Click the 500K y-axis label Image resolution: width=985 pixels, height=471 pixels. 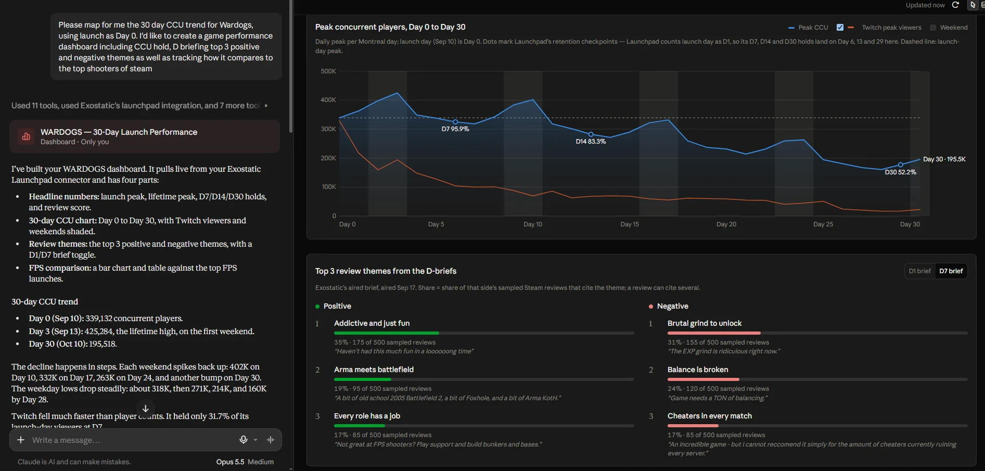point(328,71)
